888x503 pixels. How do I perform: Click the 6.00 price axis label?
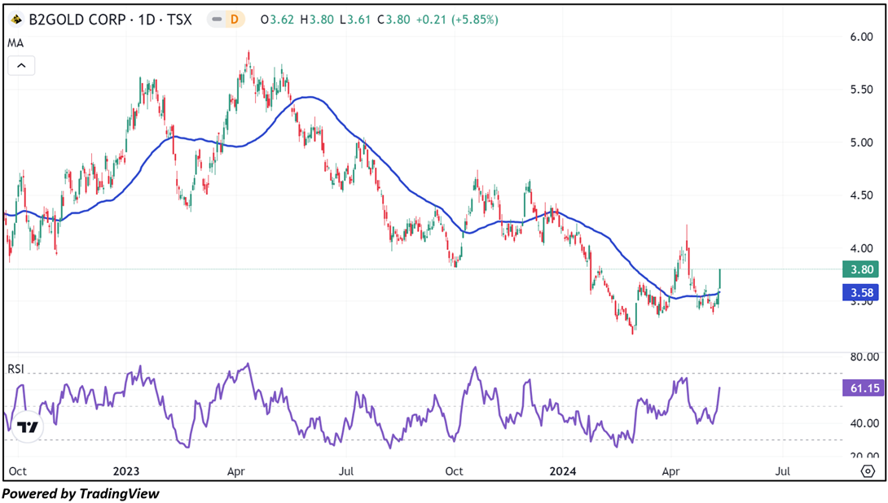(861, 37)
